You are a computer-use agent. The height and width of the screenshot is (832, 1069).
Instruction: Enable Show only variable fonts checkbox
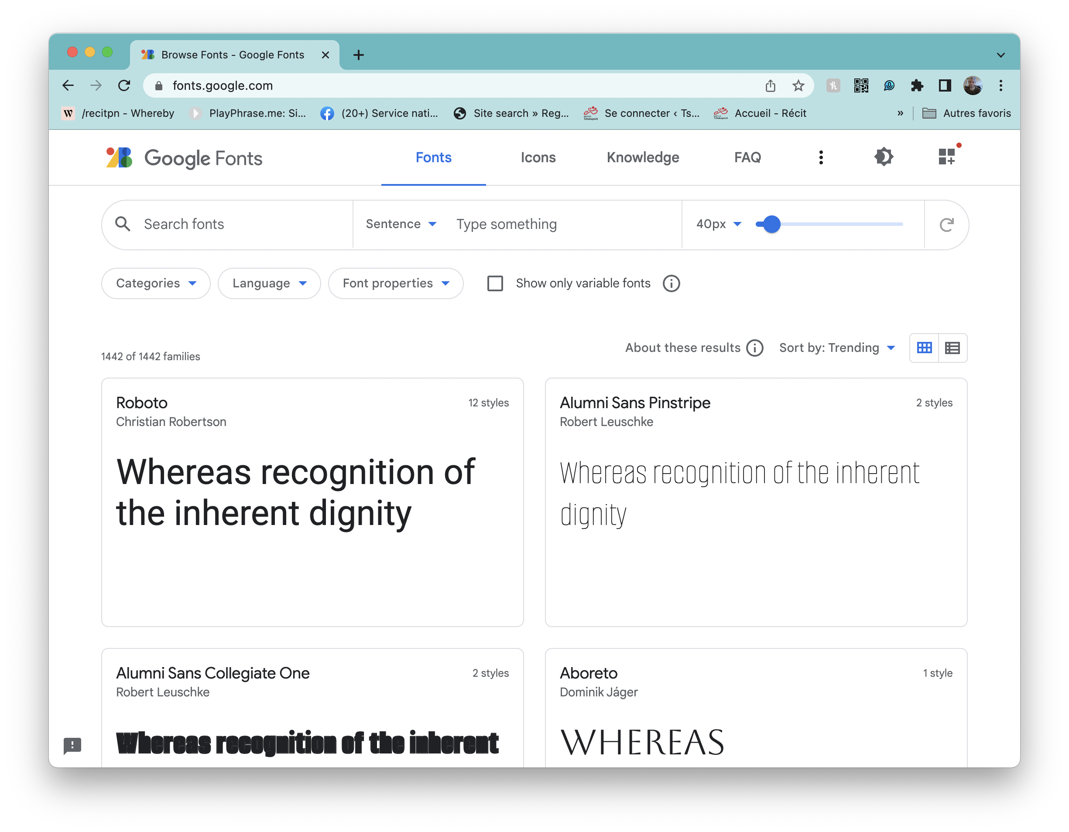click(x=495, y=283)
